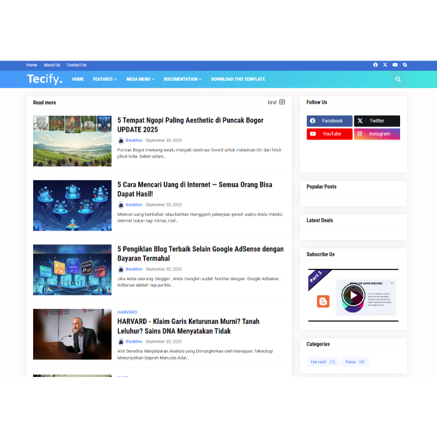Open post title 5 Tempat Ngopi Paling Aesthetic
The image size is (437, 437).
190,125
